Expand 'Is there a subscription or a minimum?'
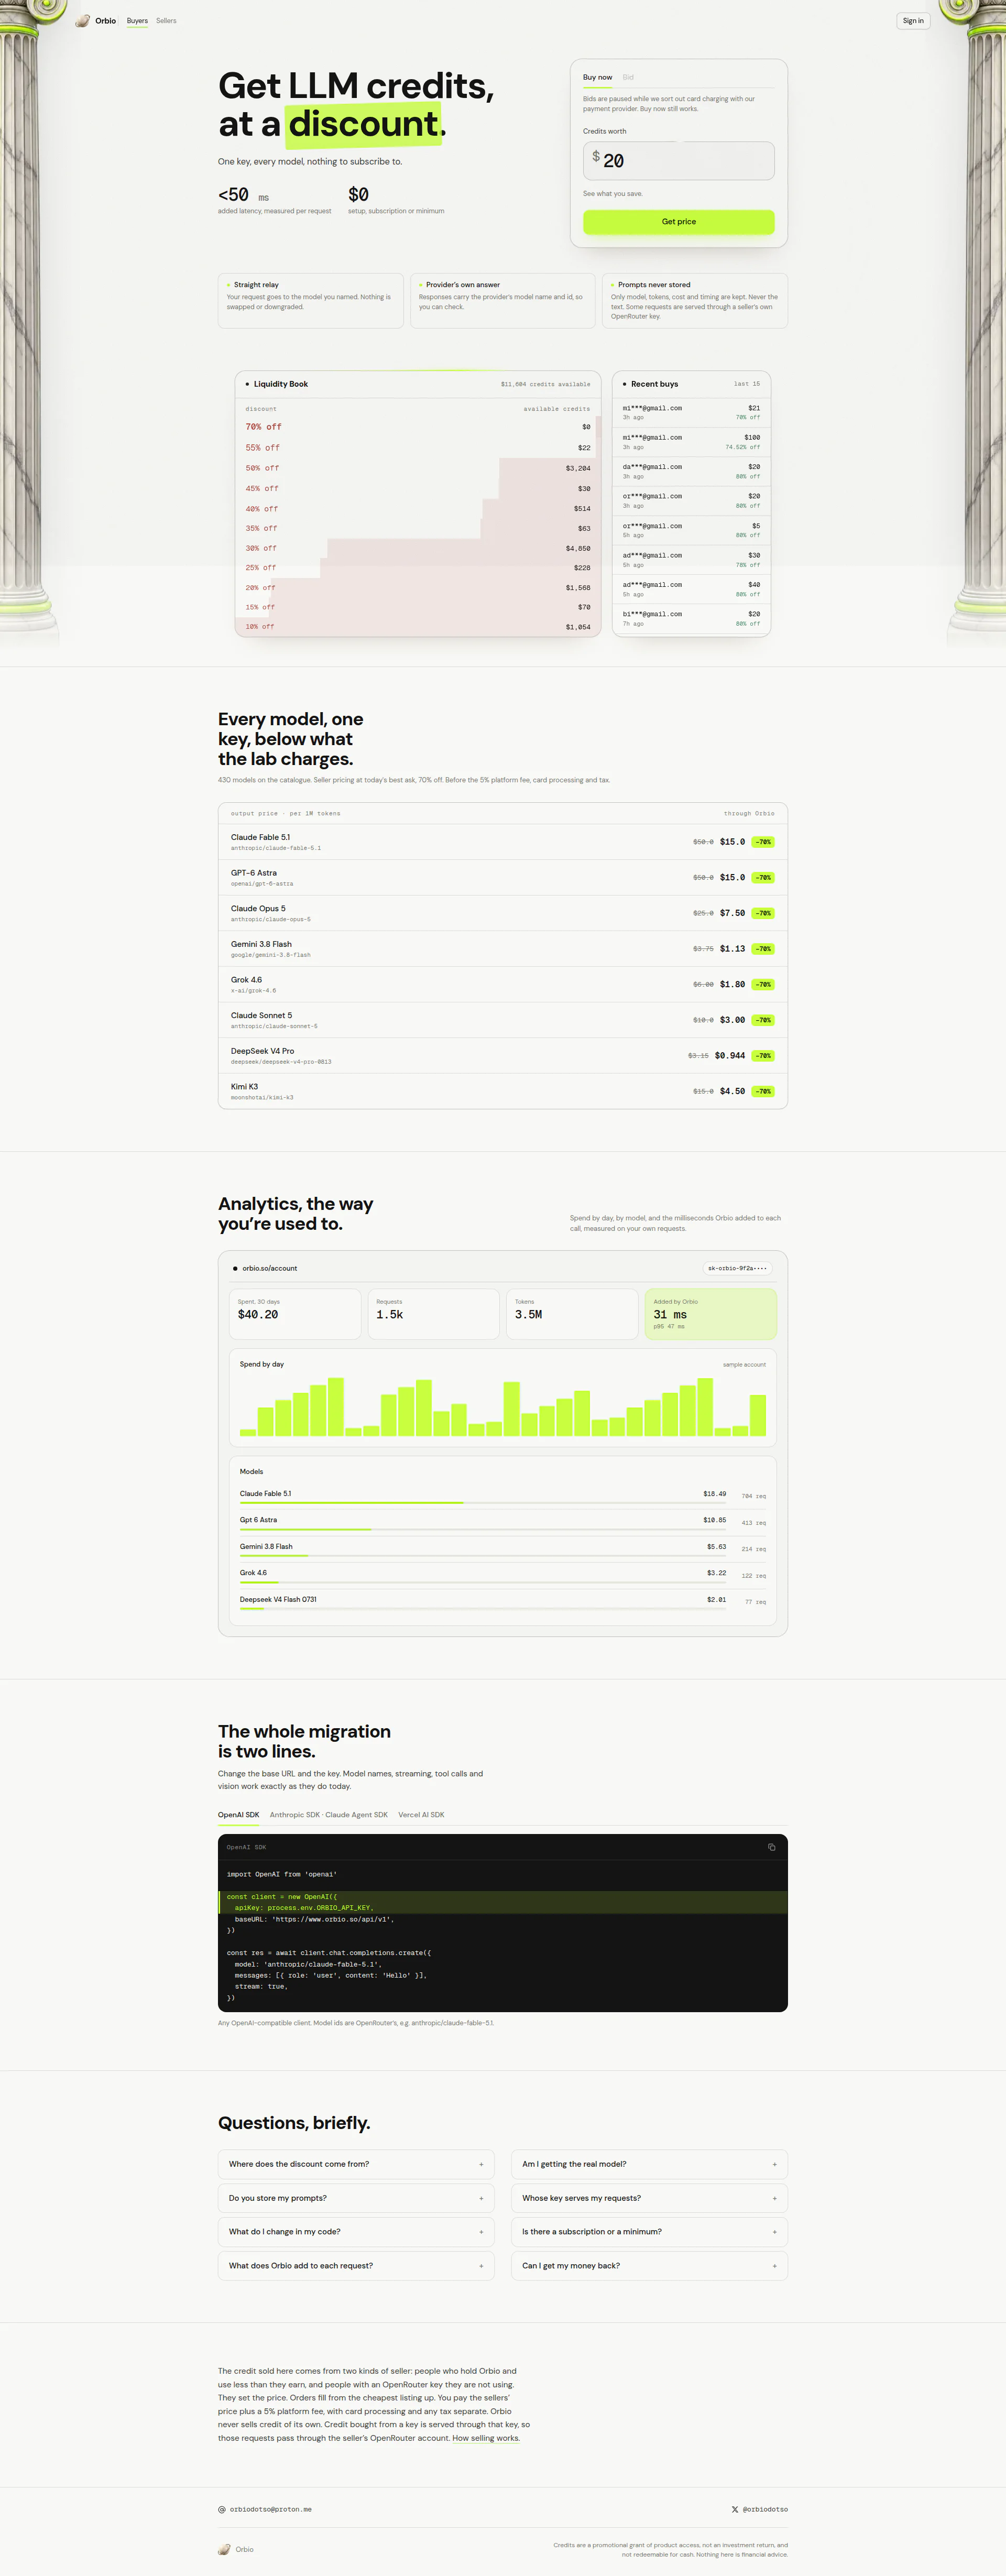 (x=649, y=2232)
